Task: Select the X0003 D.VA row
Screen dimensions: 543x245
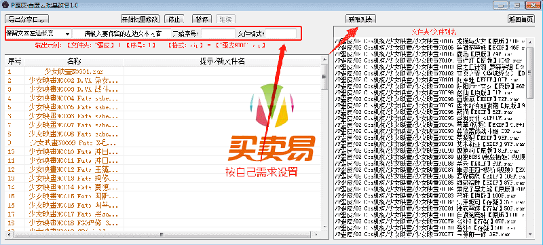Action: (164, 90)
